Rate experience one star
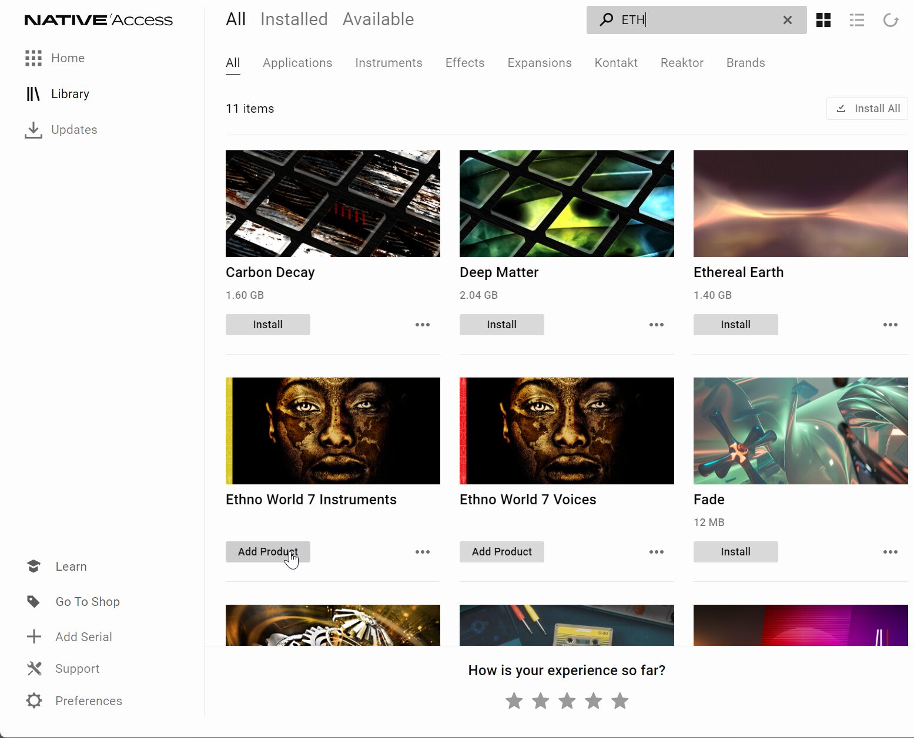 pos(514,700)
